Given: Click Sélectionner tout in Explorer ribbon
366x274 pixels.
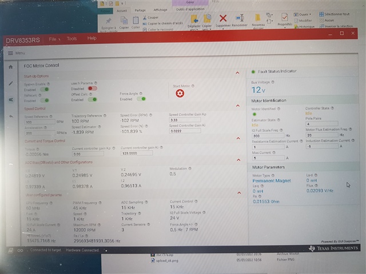Looking at the screenshot, I should click(334, 14).
